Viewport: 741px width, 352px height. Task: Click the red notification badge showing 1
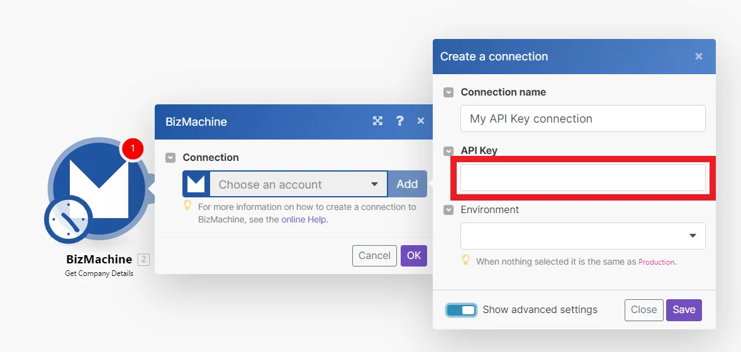click(133, 149)
